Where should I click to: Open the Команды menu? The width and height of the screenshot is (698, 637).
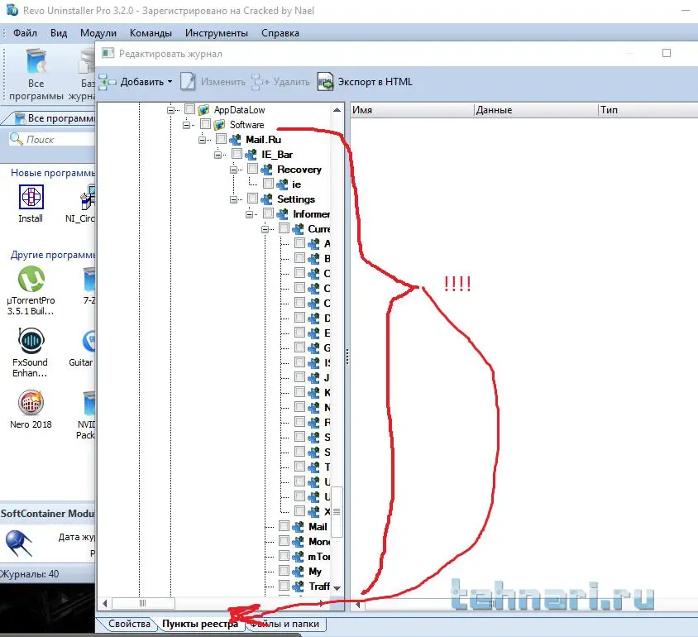151,33
